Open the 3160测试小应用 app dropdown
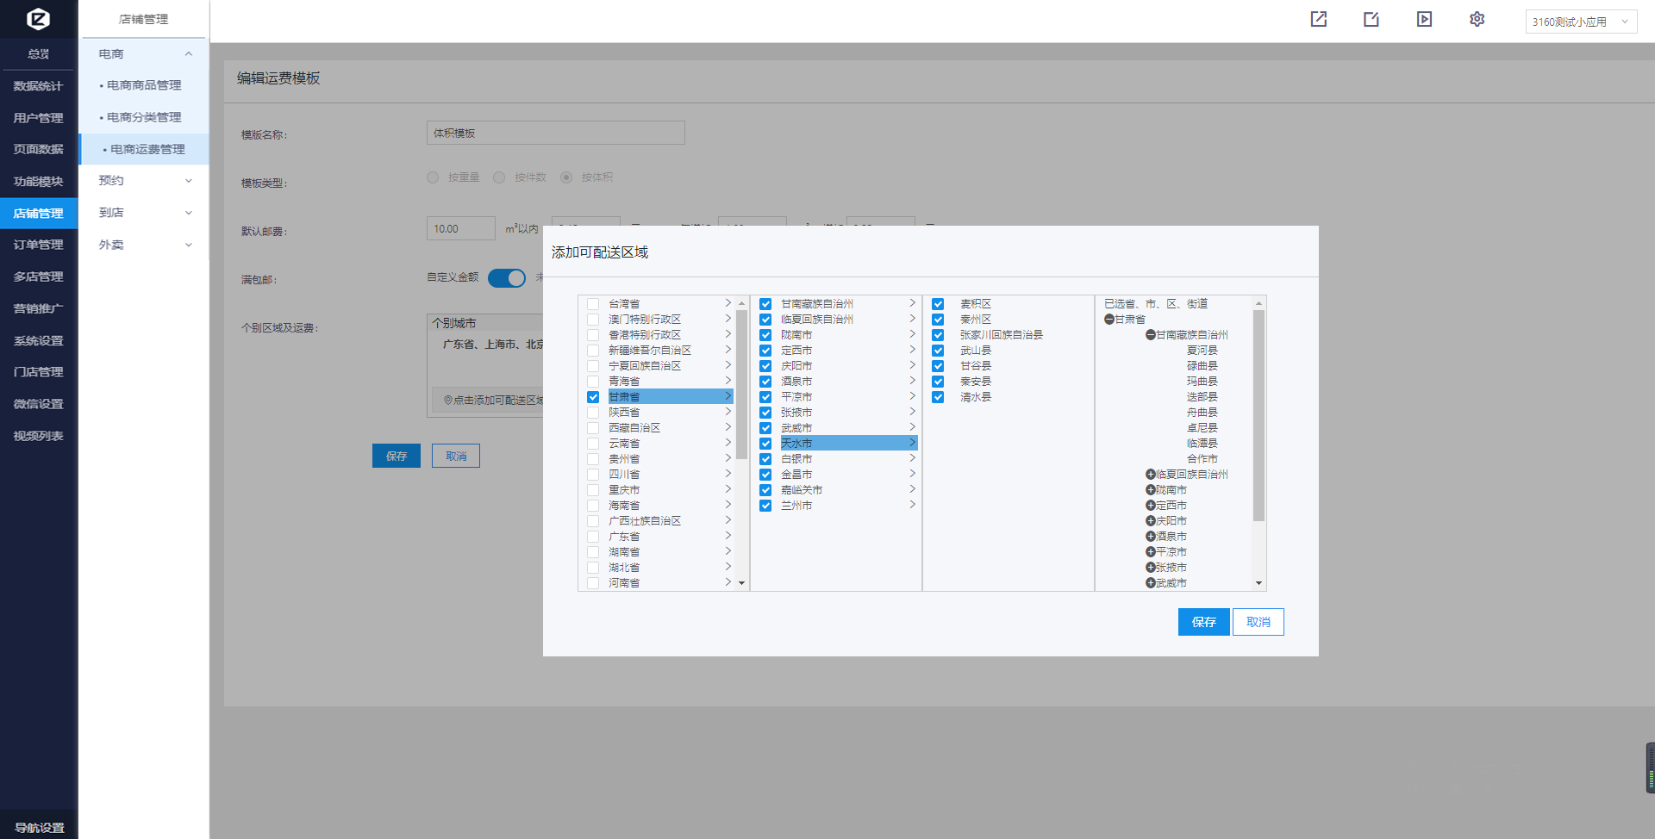 [1580, 22]
